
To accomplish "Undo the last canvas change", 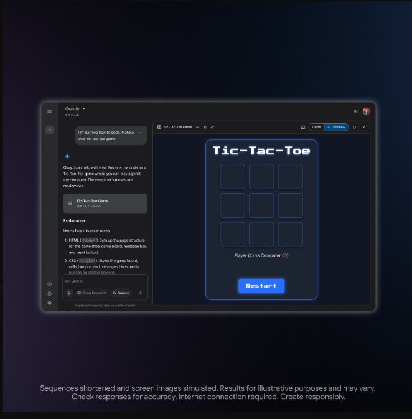I will pyautogui.click(x=205, y=127).
